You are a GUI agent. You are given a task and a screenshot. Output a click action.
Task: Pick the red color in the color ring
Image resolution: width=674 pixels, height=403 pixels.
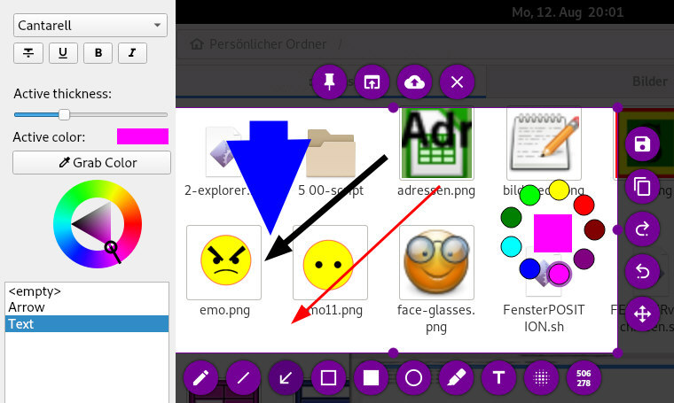[584, 205]
